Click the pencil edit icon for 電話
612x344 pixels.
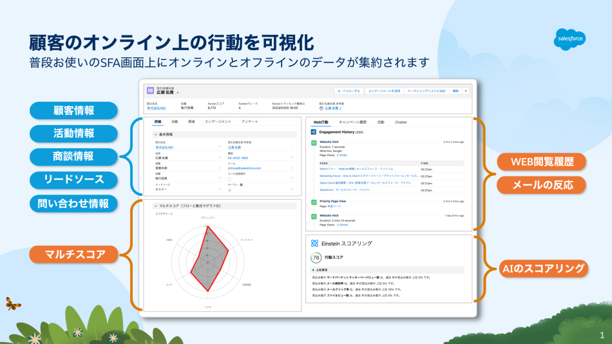(x=291, y=158)
